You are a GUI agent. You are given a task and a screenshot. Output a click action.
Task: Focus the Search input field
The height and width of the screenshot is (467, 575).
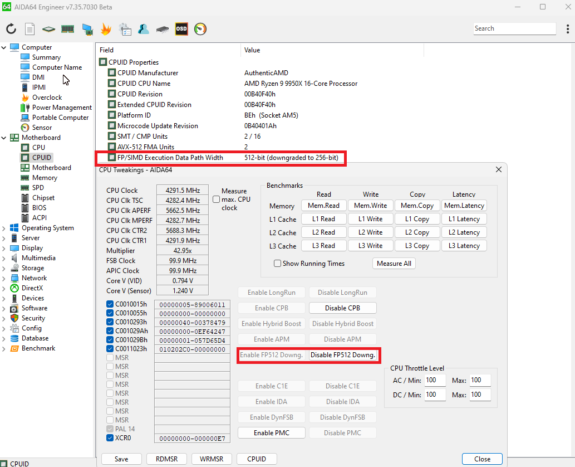[x=514, y=28]
